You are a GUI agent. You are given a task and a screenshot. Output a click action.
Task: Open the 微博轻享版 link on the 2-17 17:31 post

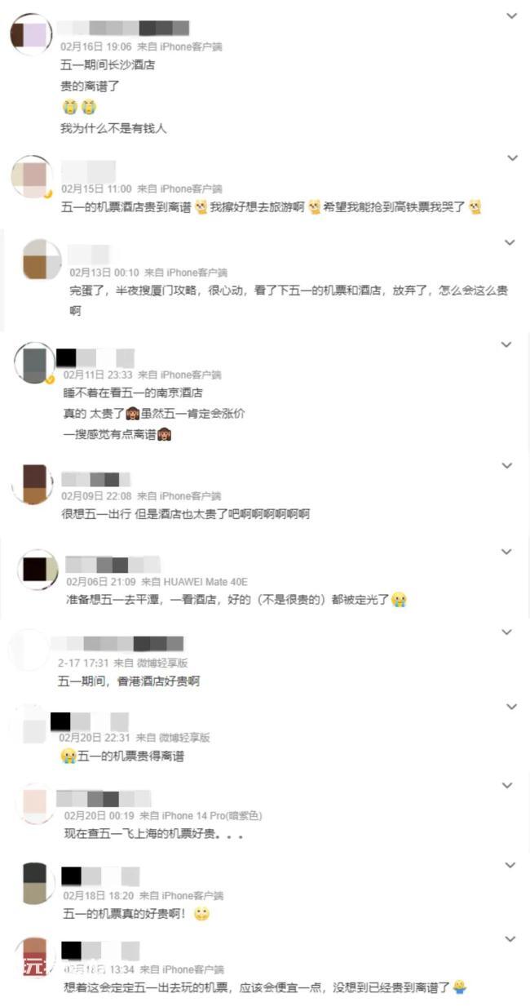coord(173,663)
